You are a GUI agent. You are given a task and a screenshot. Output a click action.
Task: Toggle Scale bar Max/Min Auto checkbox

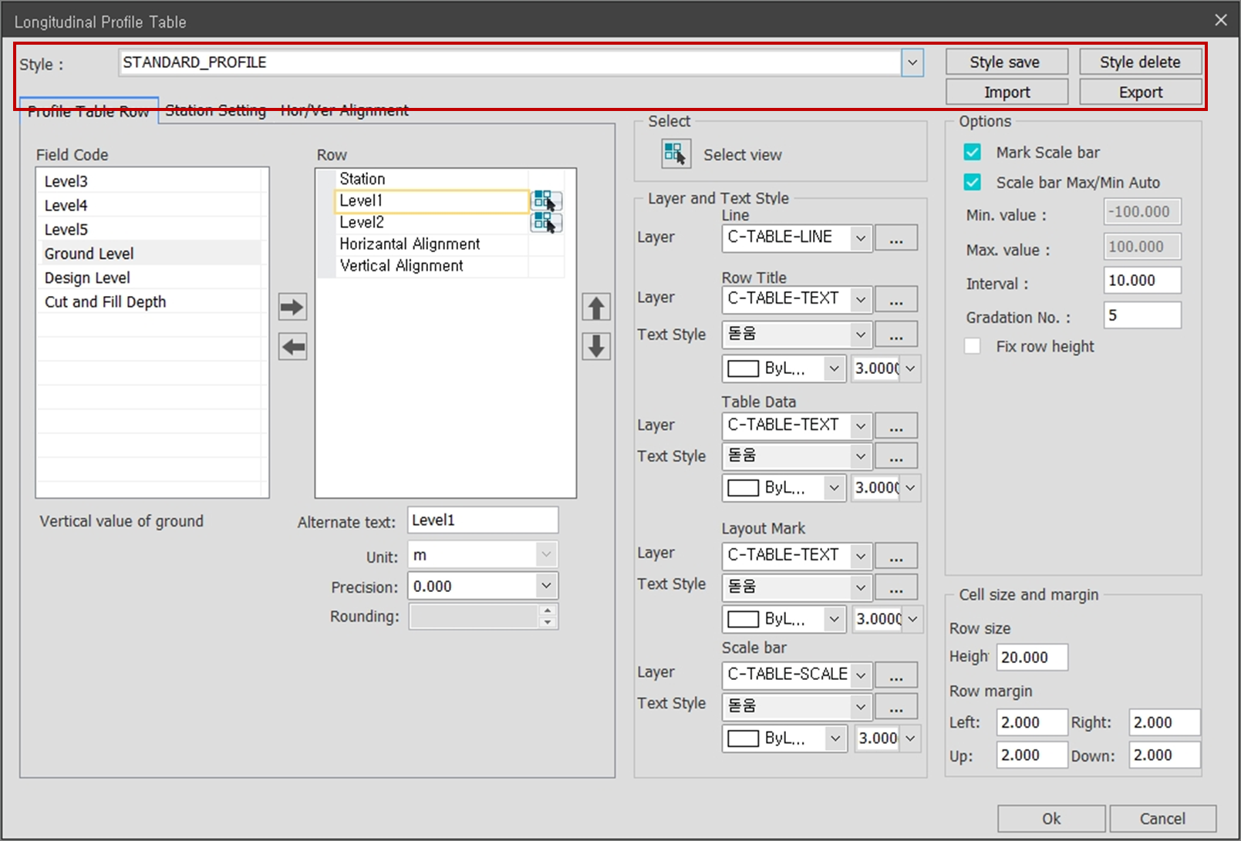(x=973, y=183)
